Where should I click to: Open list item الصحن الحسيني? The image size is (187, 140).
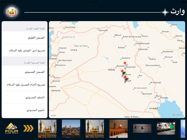tap(25, 72)
